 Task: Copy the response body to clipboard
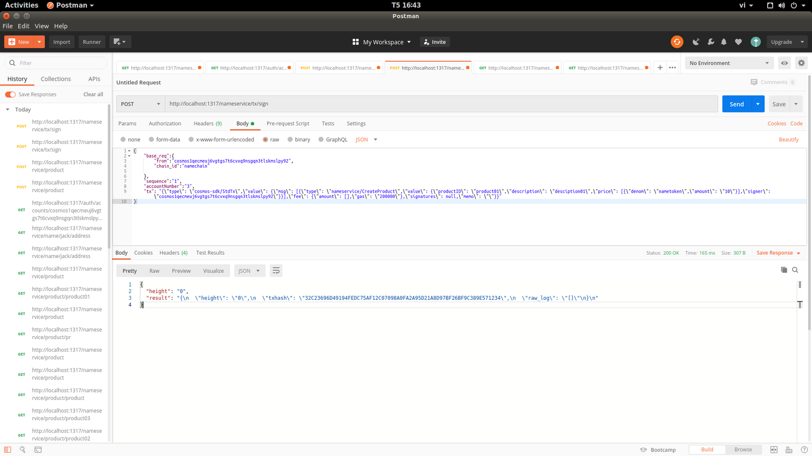coord(784,270)
